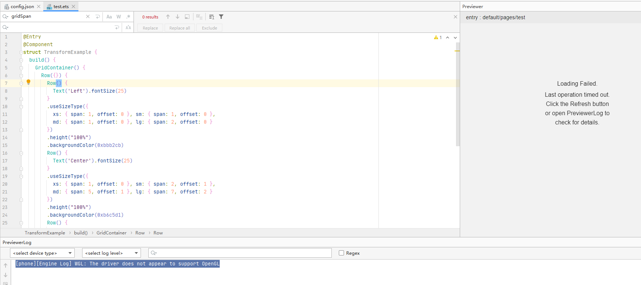Clear the gridSpan search text

[88, 17]
